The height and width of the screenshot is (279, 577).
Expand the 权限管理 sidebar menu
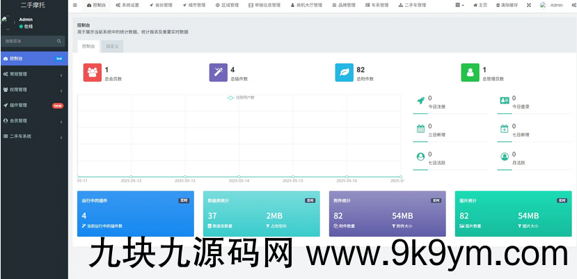pyautogui.click(x=33, y=90)
